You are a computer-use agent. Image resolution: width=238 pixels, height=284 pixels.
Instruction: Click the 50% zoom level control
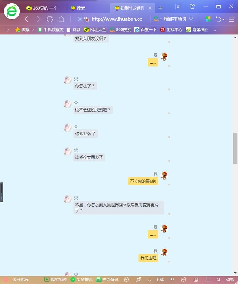pyautogui.click(x=229, y=280)
